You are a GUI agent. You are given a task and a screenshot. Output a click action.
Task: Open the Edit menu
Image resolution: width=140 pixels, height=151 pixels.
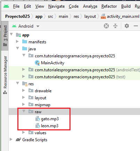click(27, 6)
